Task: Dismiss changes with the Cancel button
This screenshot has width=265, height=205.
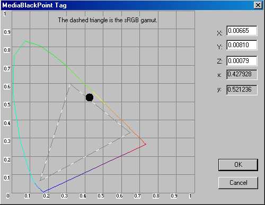Action: (238, 183)
